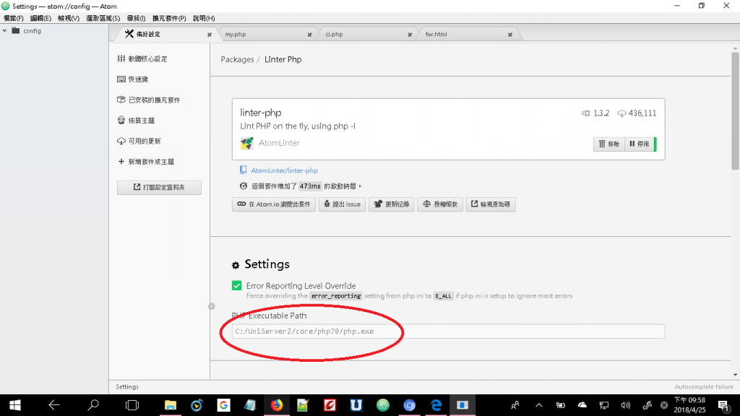
Task: Open Install new packages sidebar item
Action: coord(145,162)
